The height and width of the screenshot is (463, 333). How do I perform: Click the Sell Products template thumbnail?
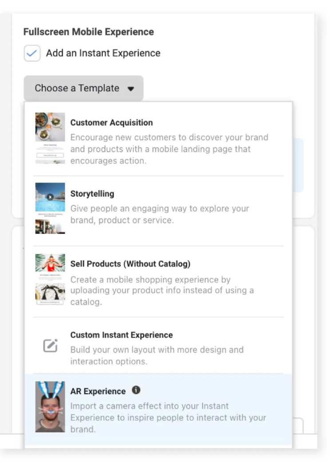click(x=50, y=279)
